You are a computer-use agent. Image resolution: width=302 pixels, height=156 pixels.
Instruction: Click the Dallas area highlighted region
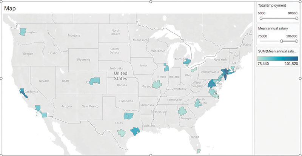128,116
